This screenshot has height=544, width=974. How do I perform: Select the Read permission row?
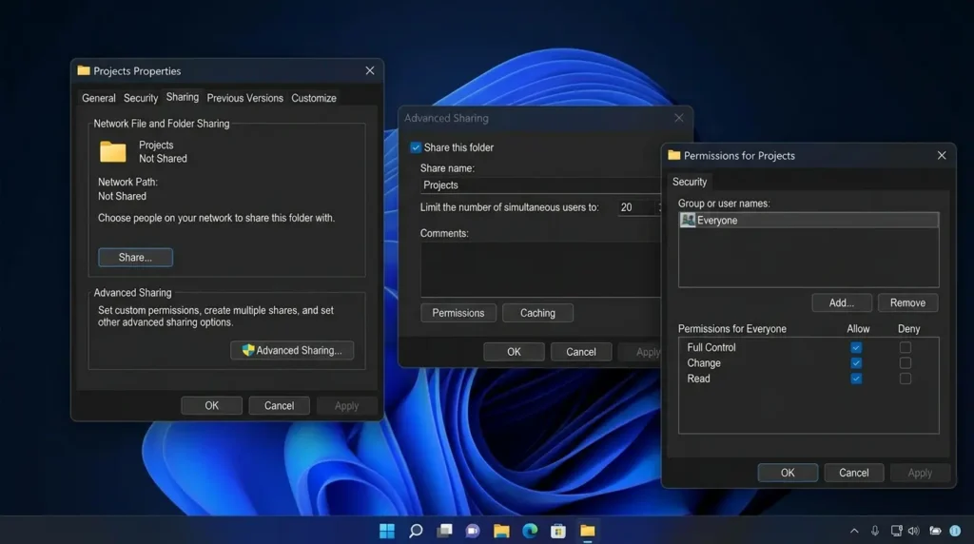[808, 379]
